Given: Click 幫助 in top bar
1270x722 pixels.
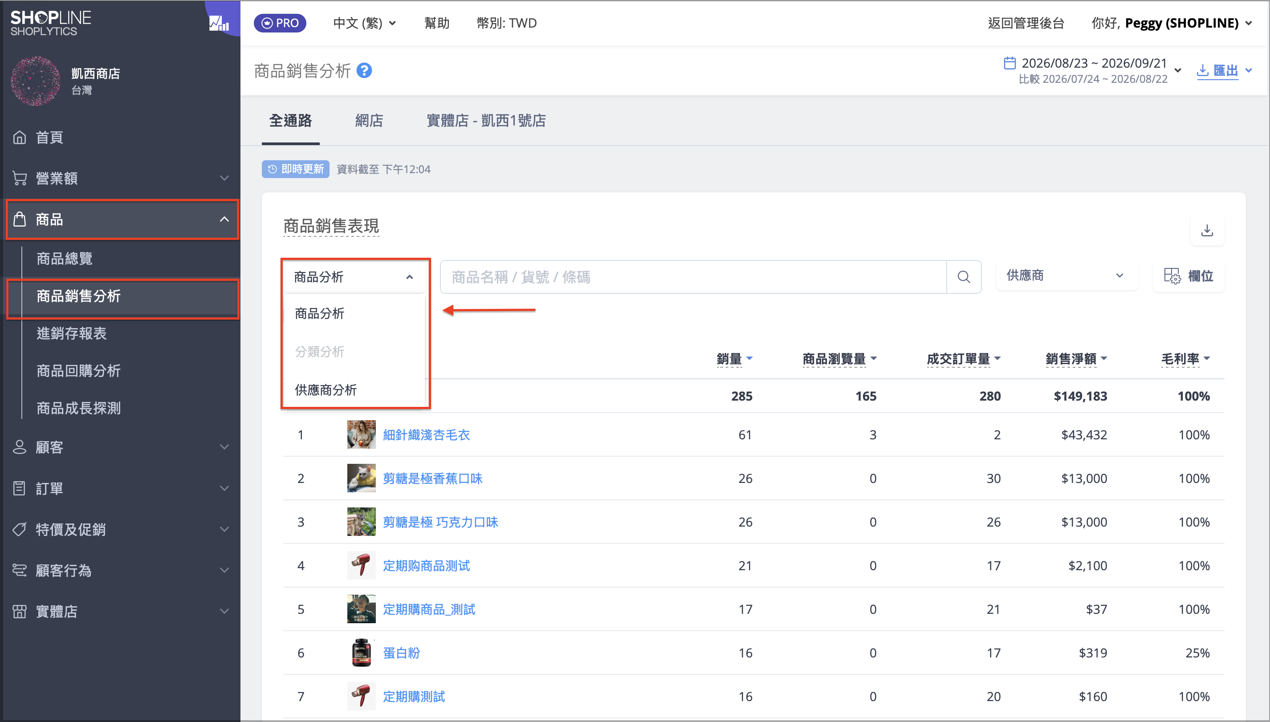Looking at the screenshot, I should tap(436, 23).
